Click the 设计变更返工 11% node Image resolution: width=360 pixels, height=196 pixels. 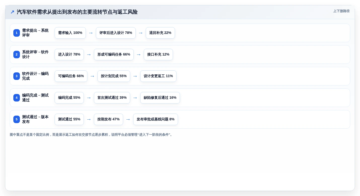(158, 76)
